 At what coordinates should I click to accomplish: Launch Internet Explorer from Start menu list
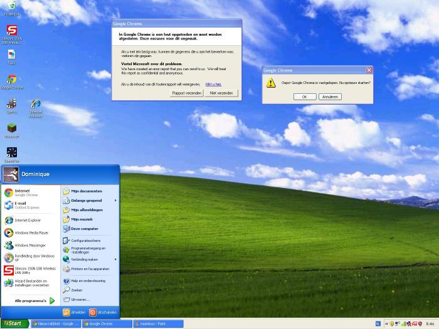30,220
